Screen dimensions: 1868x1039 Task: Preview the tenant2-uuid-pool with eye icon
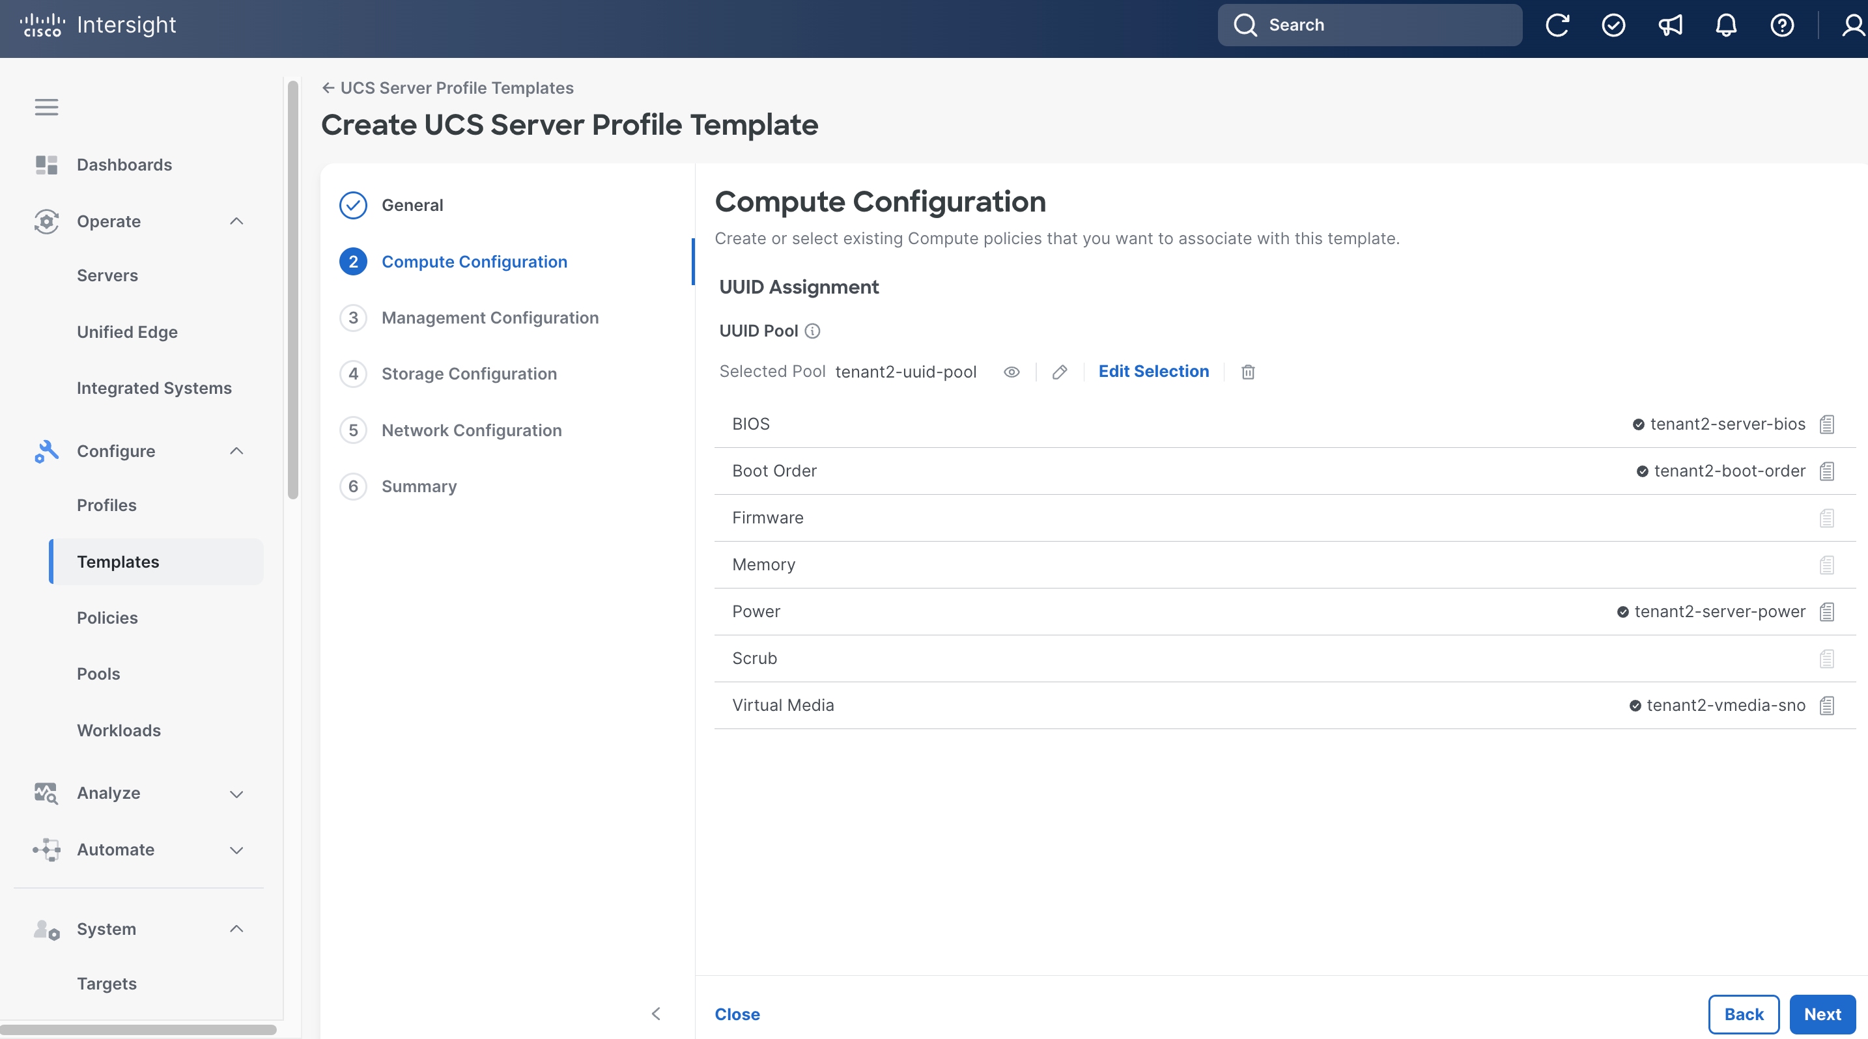point(1011,372)
